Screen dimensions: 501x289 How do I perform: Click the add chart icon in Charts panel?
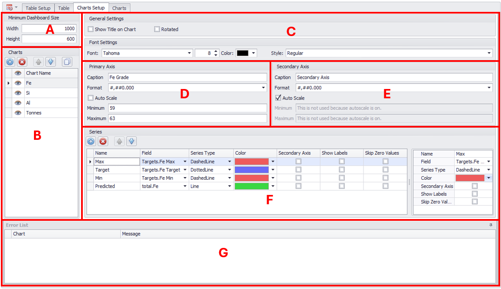10,62
